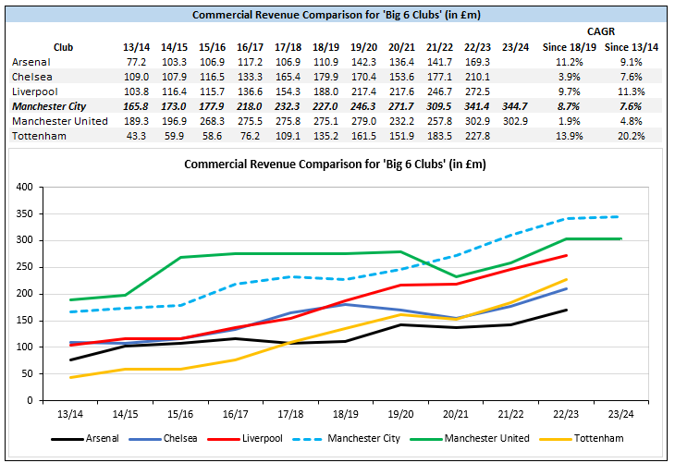Select the Since 13/14 column header
This screenshot has width=675, height=463.
(632, 47)
